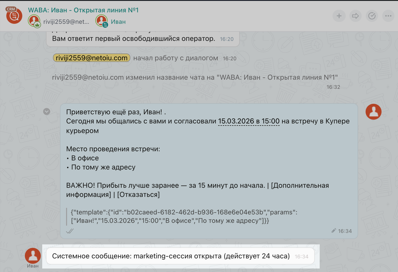Open the Иван profile link in header

click(x=118, y=22)
